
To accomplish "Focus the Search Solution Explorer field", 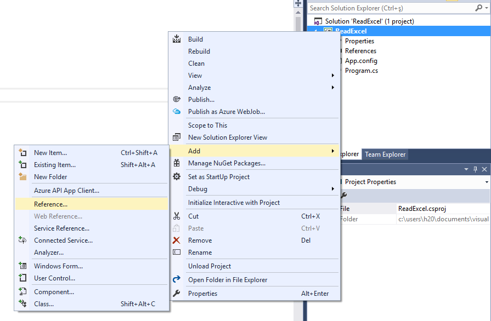I will 391,8.
